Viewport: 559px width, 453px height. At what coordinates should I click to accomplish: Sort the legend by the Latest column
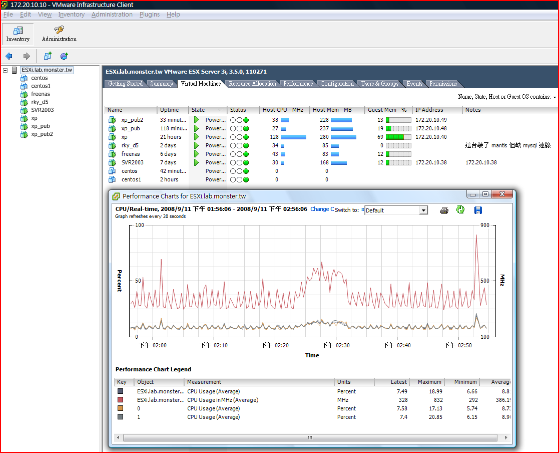(391, 382)
